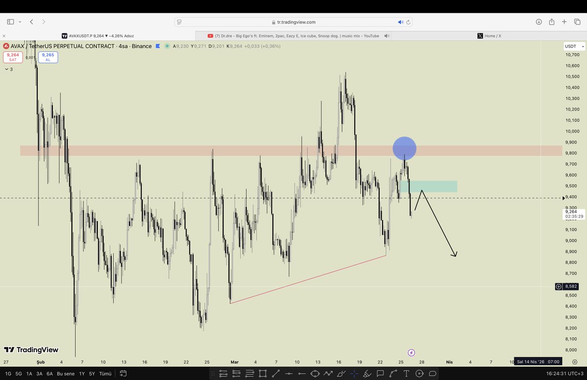The height and width of the screenshot is (380, 587).
Task: Select the rounded shape tool at toolbar end
Action: click(432, 374)
